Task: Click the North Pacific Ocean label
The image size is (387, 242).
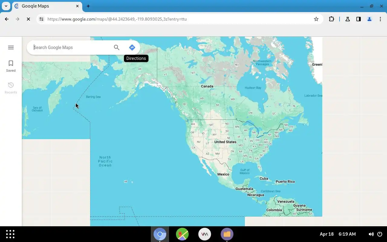Action: tap(105, 161)
